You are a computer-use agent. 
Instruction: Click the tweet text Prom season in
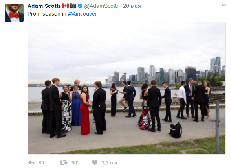[47, 14]
